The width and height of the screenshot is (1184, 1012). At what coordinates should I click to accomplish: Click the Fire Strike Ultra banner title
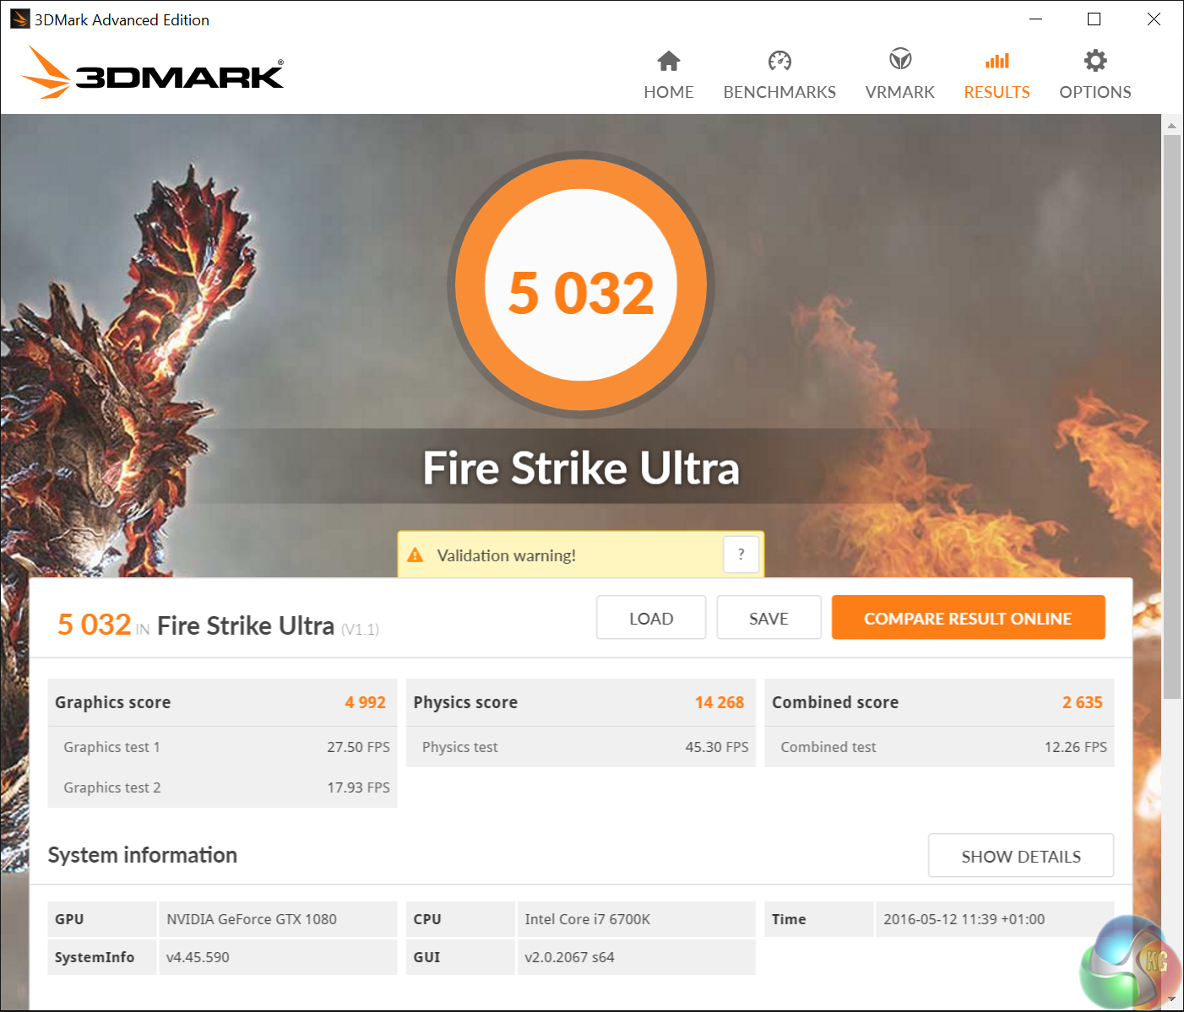(x=581, y=468)
